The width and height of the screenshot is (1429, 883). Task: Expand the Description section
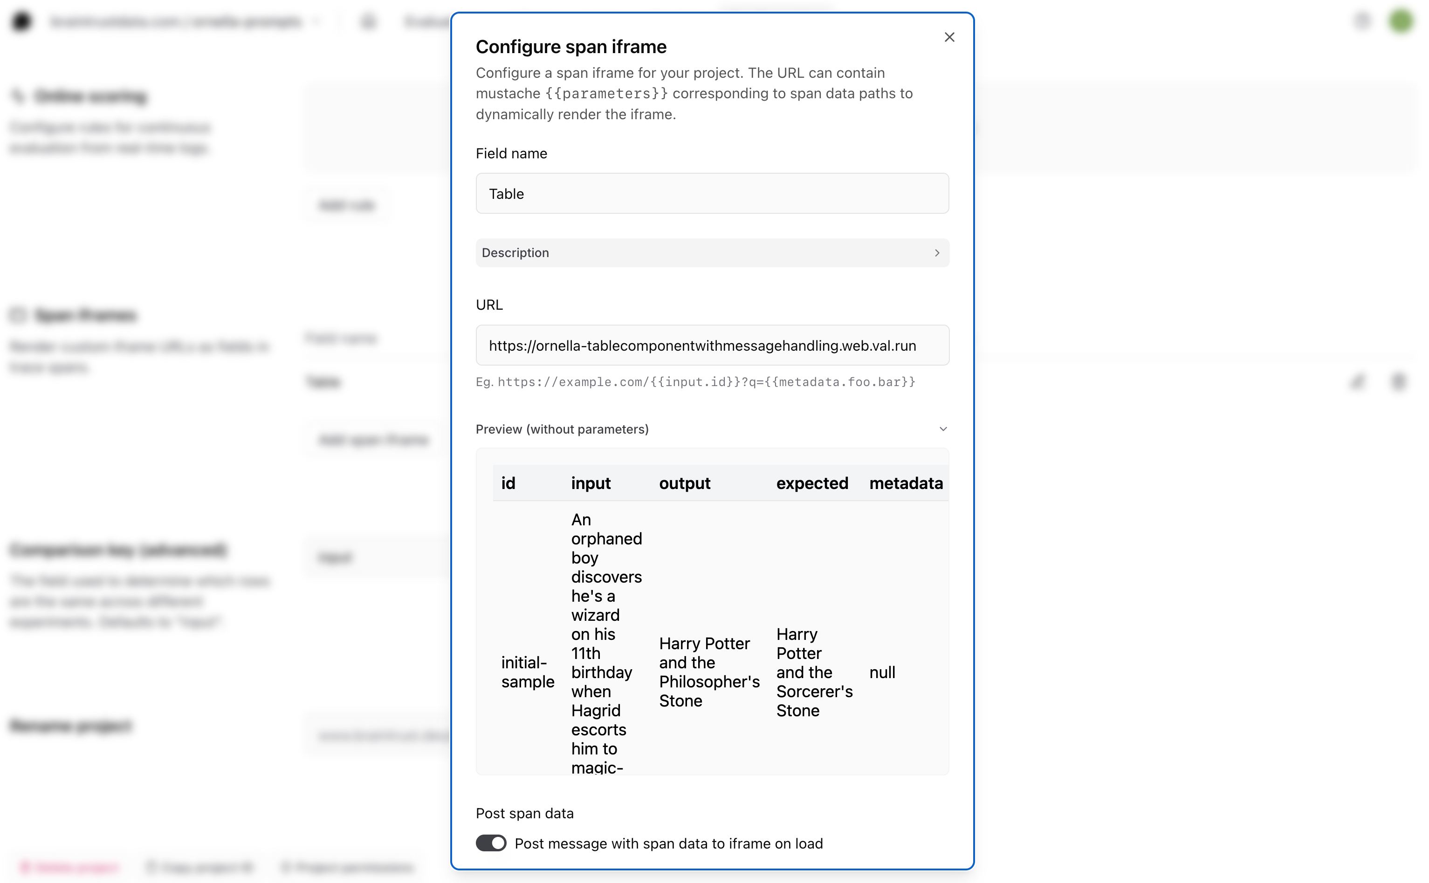[x=712, y=252]
